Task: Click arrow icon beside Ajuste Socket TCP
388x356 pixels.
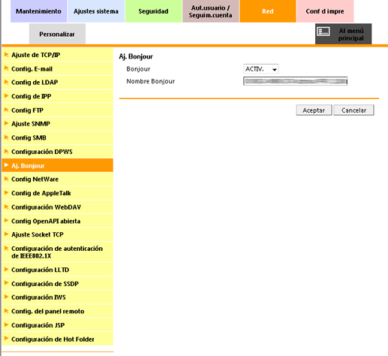Action: click(7, 234)
